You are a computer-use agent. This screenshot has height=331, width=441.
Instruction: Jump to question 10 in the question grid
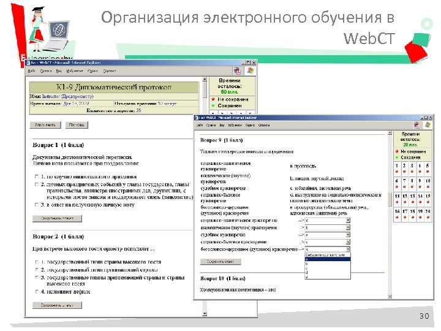tap(428, 183)
